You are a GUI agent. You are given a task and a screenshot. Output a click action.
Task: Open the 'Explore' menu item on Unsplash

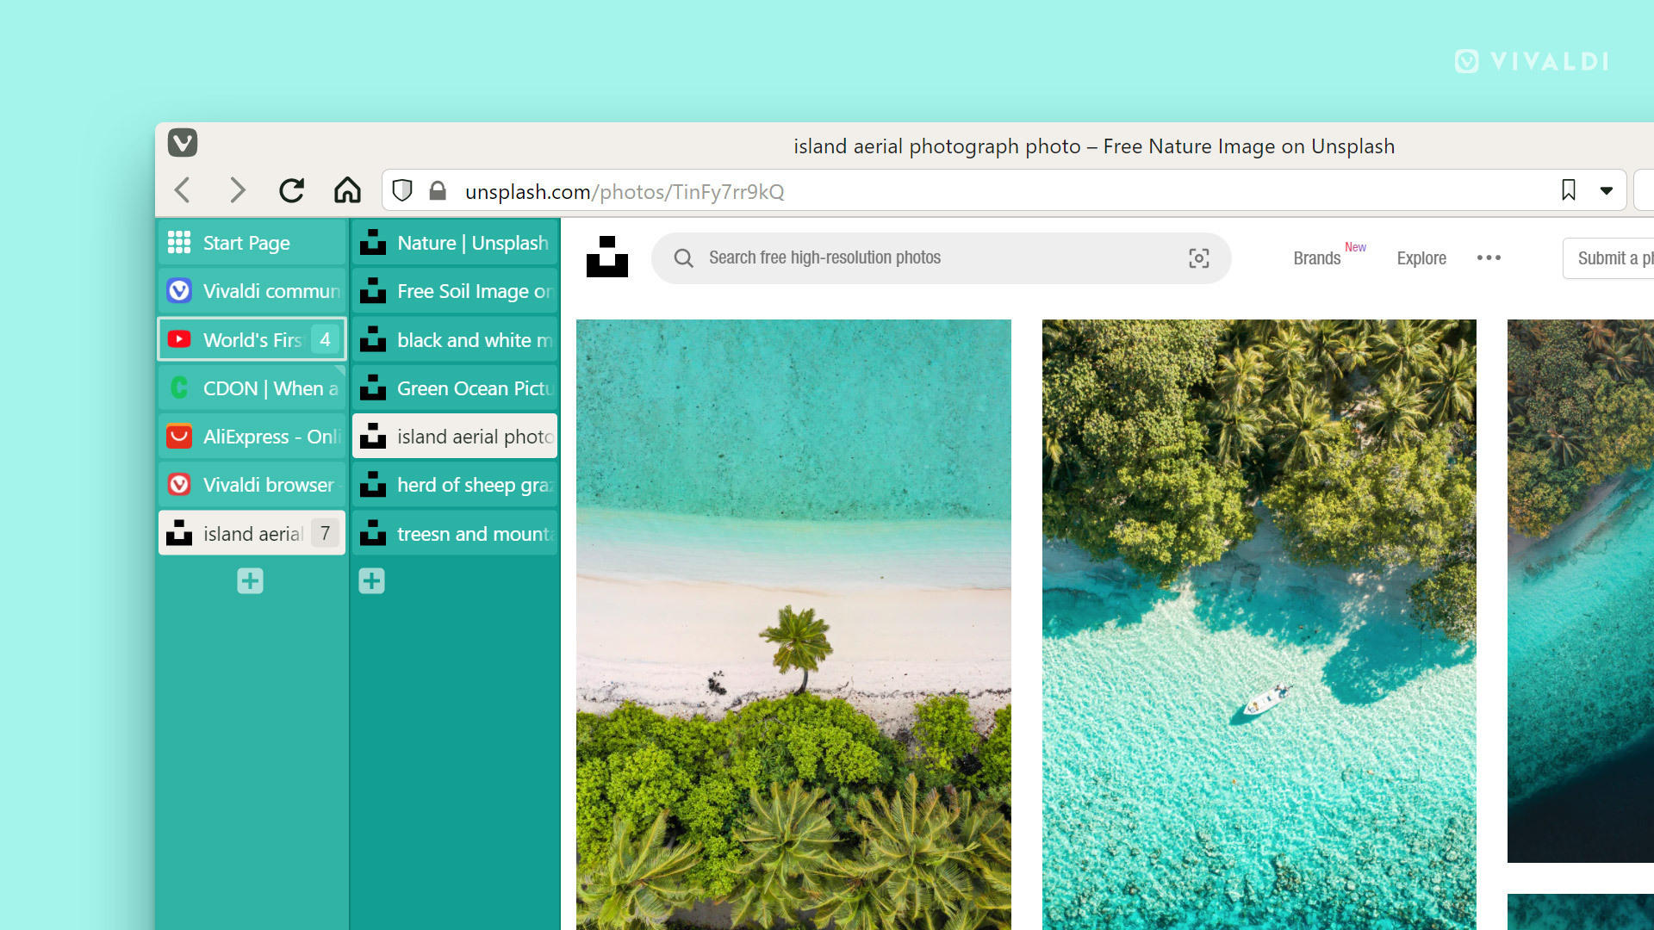(x=1421, y=257)
